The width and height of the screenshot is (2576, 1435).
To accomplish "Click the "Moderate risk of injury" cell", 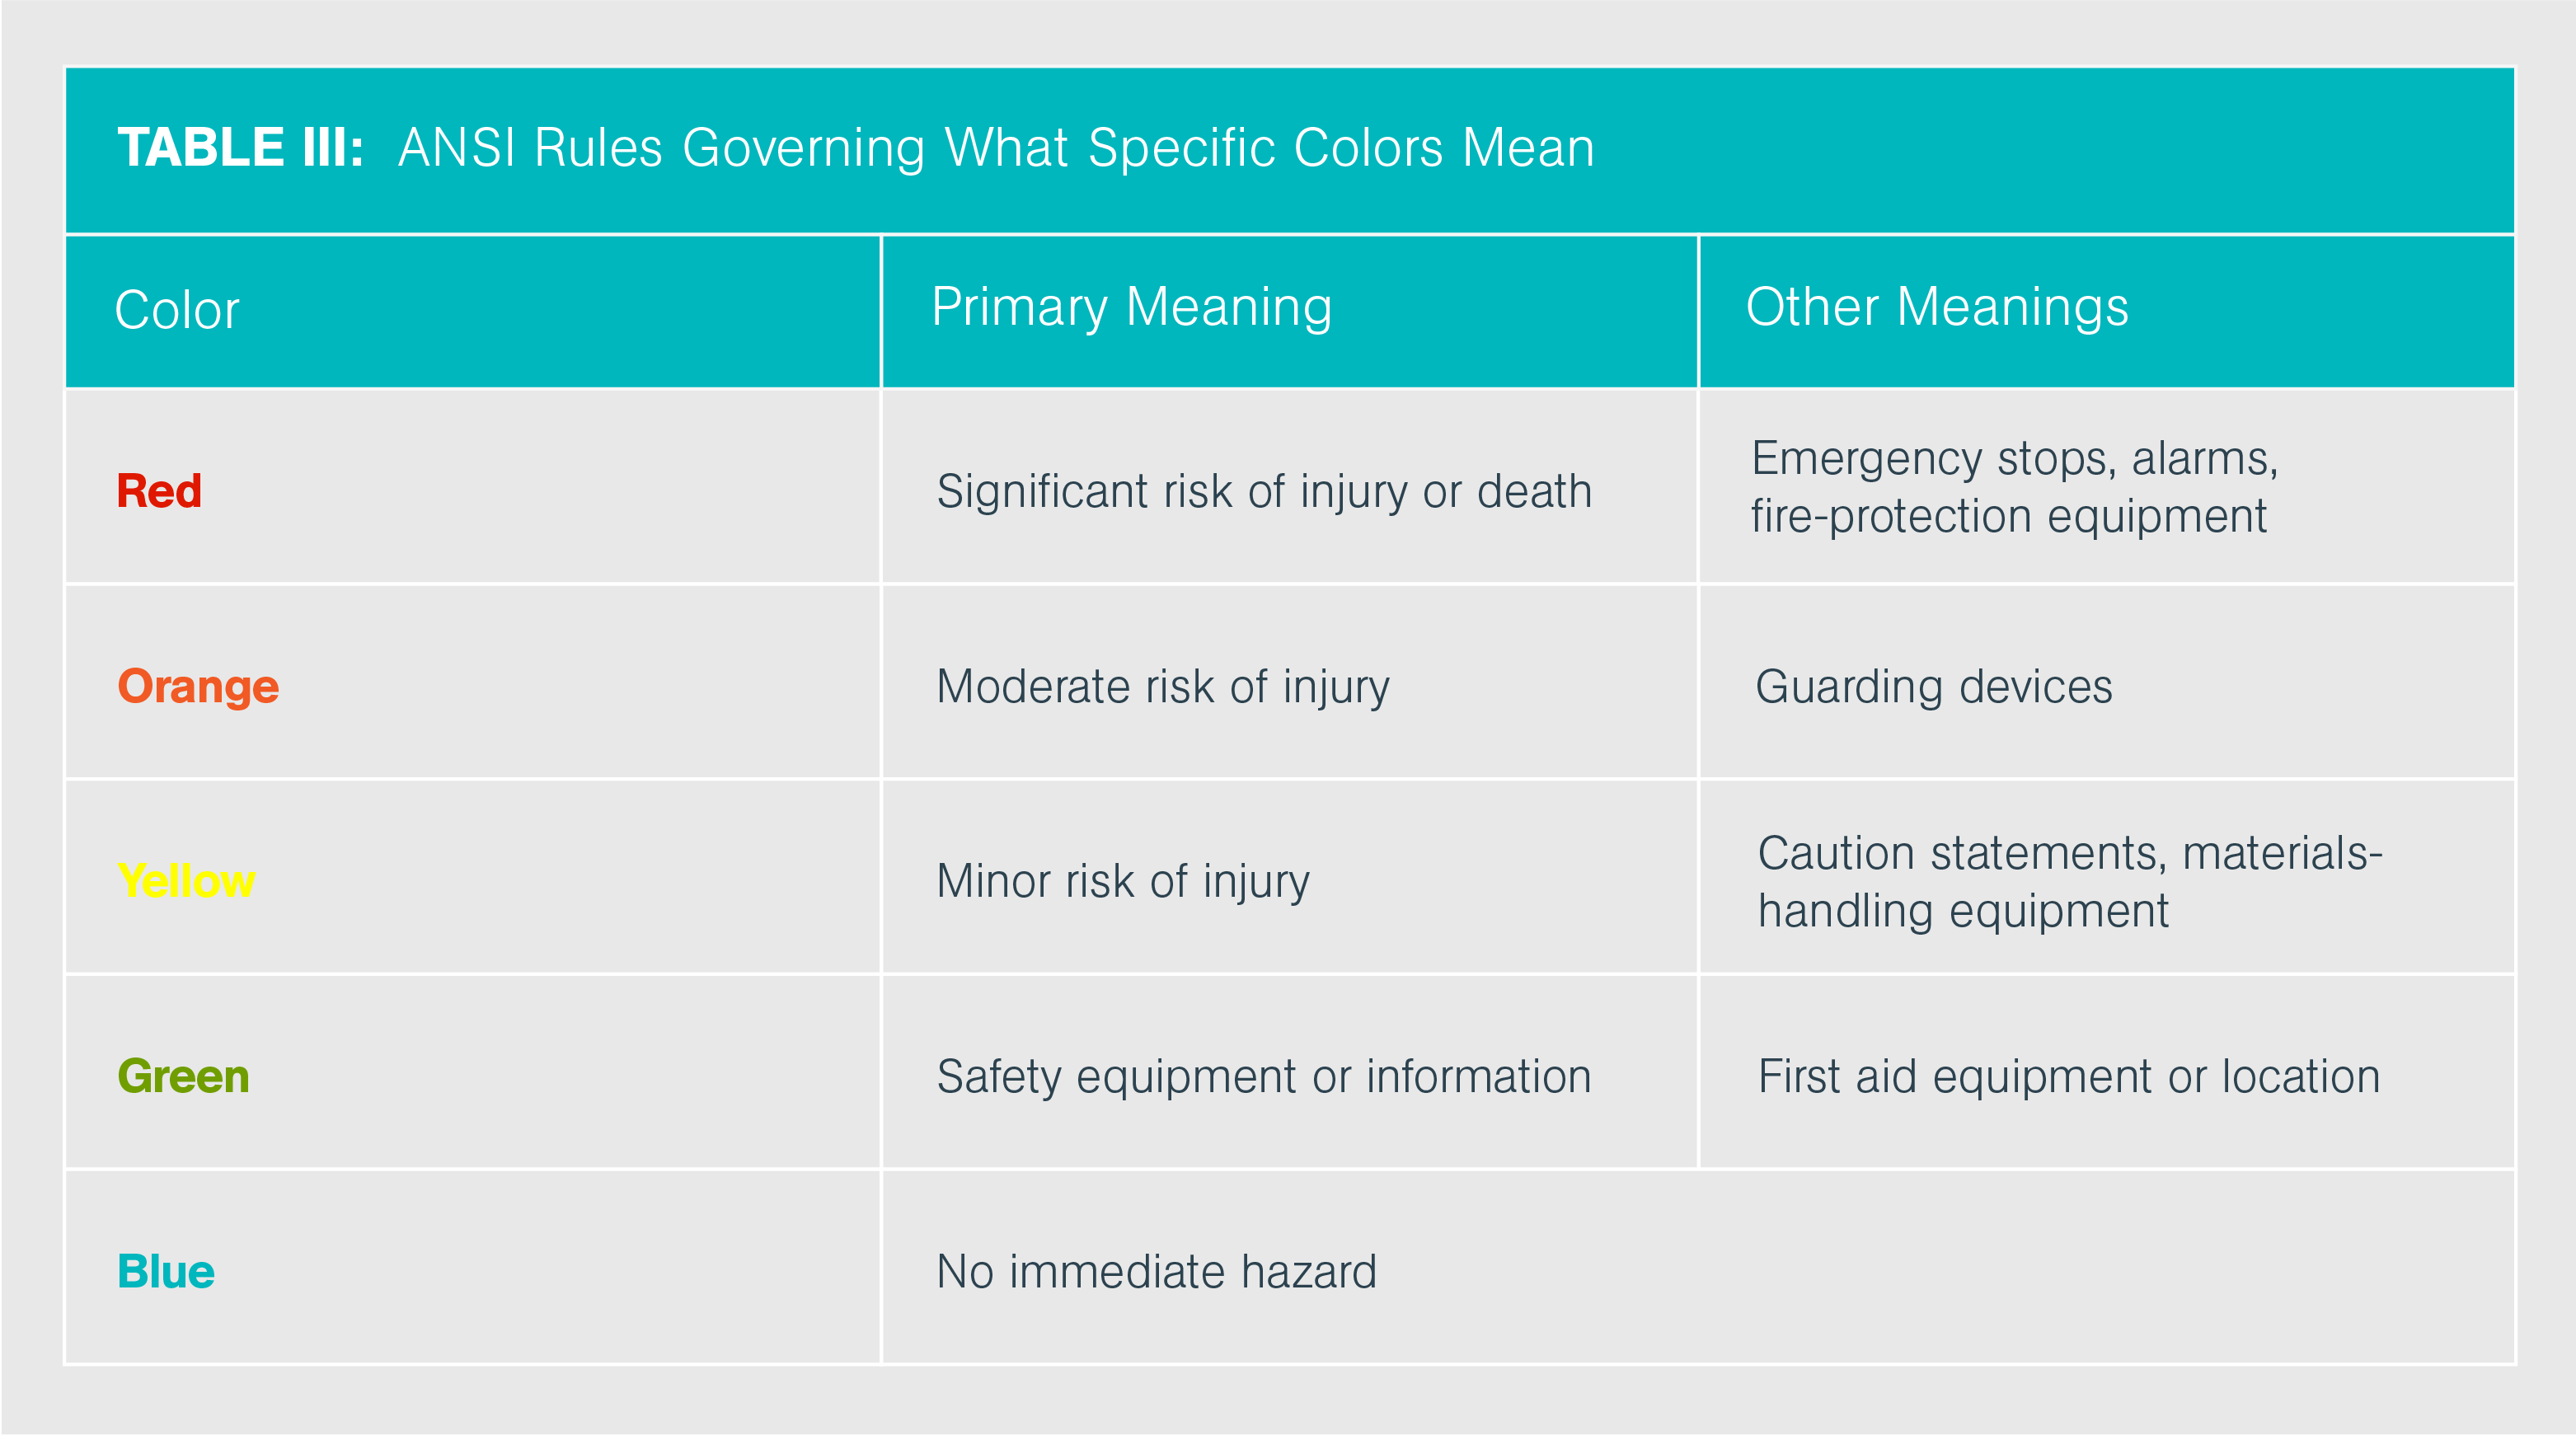I will (1163, 686).
